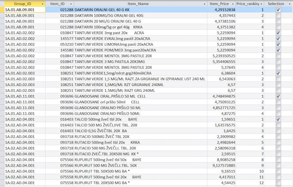
Task: Click the price cell 4,748494875
Action: pyautogui.click(x=221, y=97)
